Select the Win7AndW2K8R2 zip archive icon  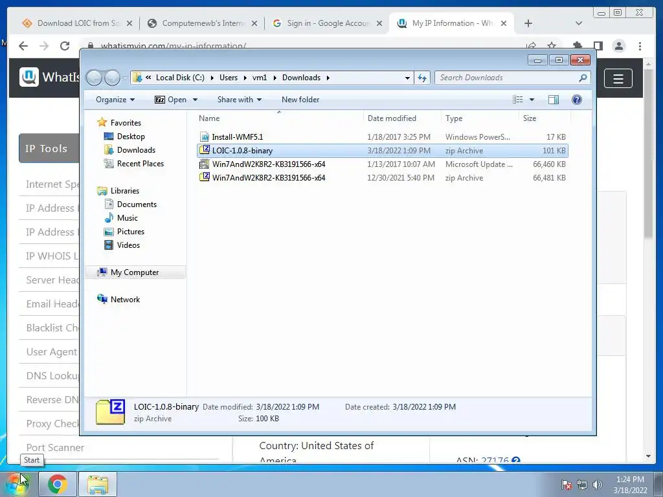[205, 177]
